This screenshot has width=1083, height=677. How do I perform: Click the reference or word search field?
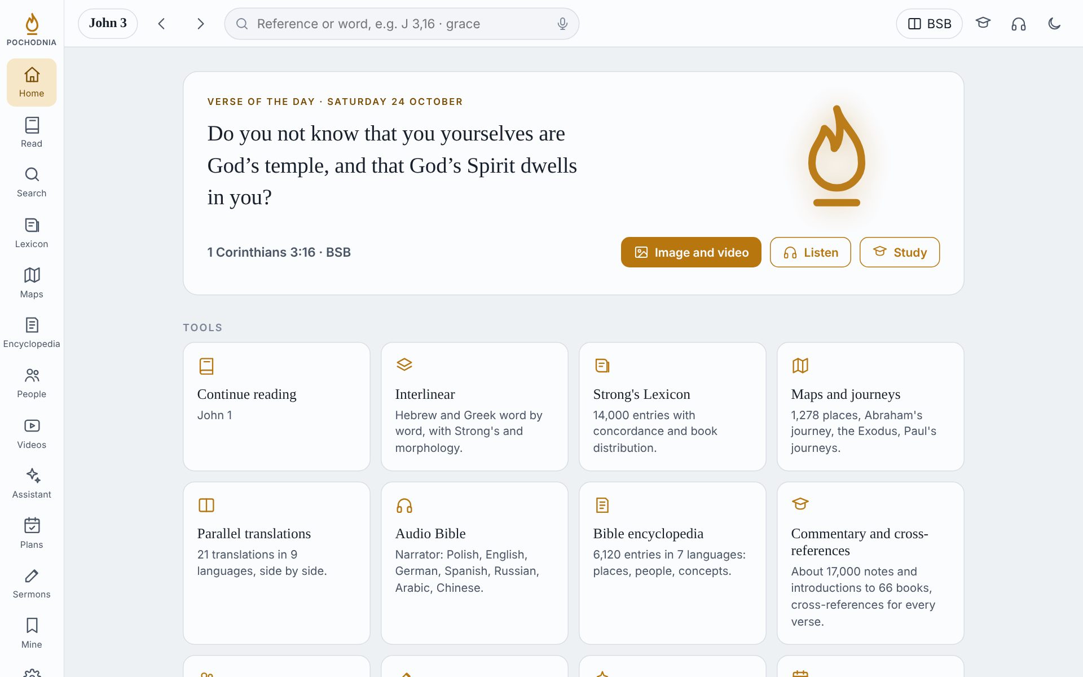coord(402,24)
